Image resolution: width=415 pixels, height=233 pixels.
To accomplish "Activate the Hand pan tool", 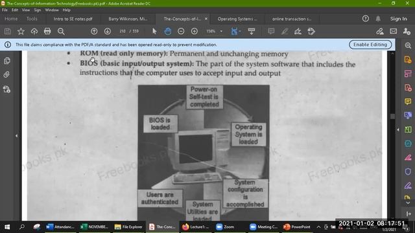I will coord(168,32).
